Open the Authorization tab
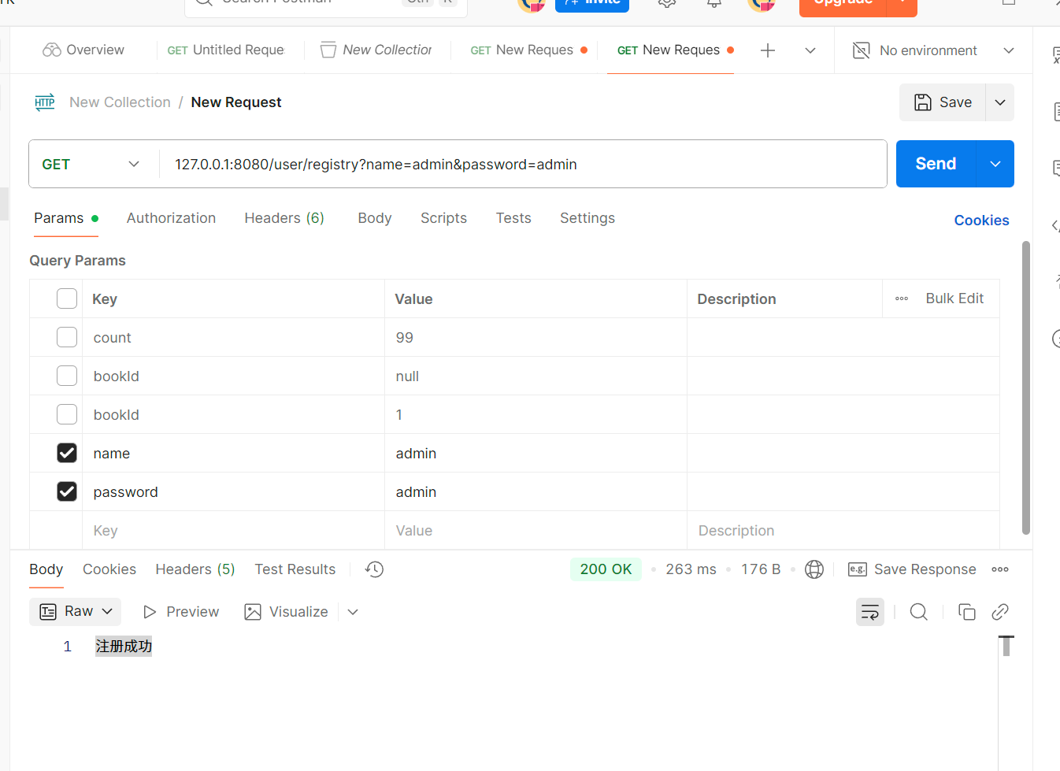 point(171,218)
